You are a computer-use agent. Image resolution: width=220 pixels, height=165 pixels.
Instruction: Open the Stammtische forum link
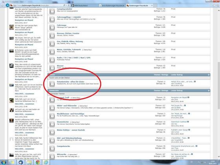(63, 122)
